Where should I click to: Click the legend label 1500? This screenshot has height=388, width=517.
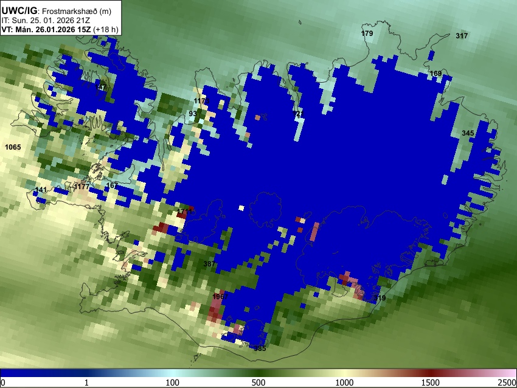431,383
